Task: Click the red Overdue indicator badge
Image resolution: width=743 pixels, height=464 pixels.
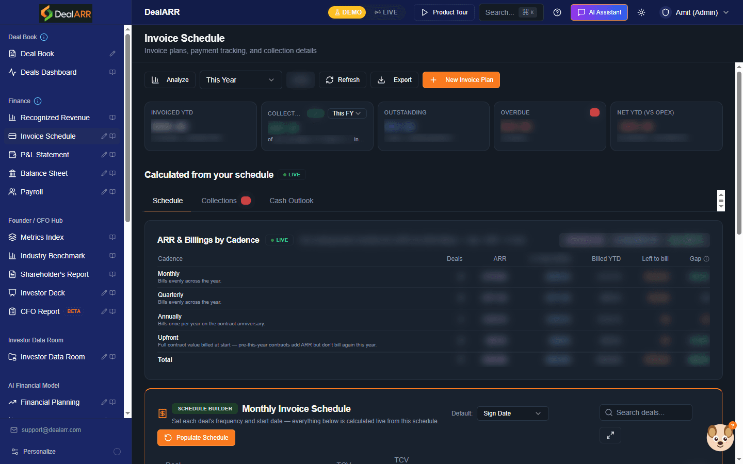Action: pyautogui.click(x=594, y=112)
